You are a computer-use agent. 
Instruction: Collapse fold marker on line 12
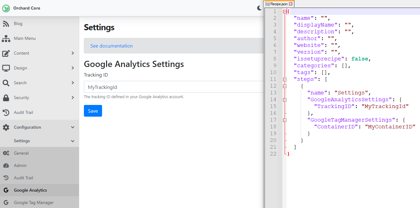(285, 86)
